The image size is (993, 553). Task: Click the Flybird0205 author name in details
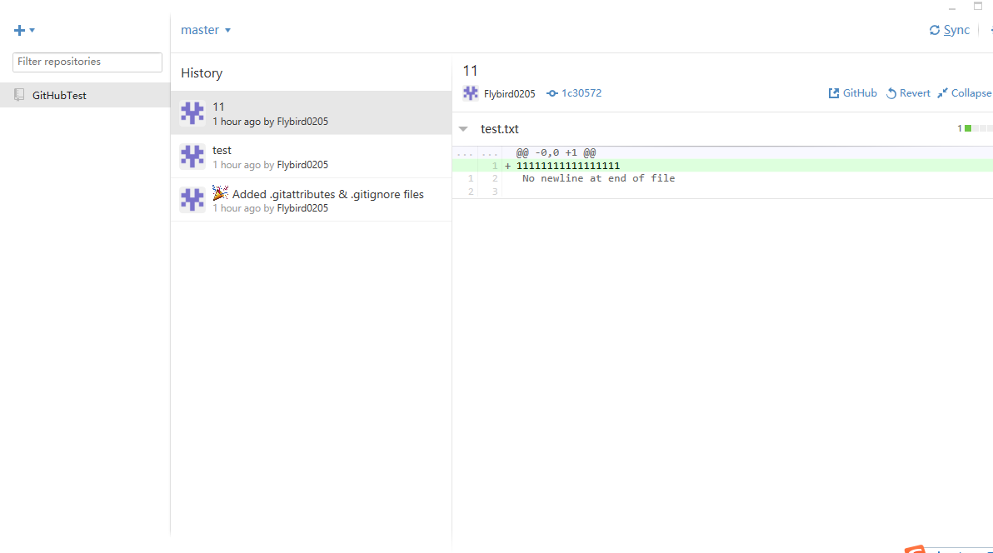pyautogui.click(x=509, y=94)
